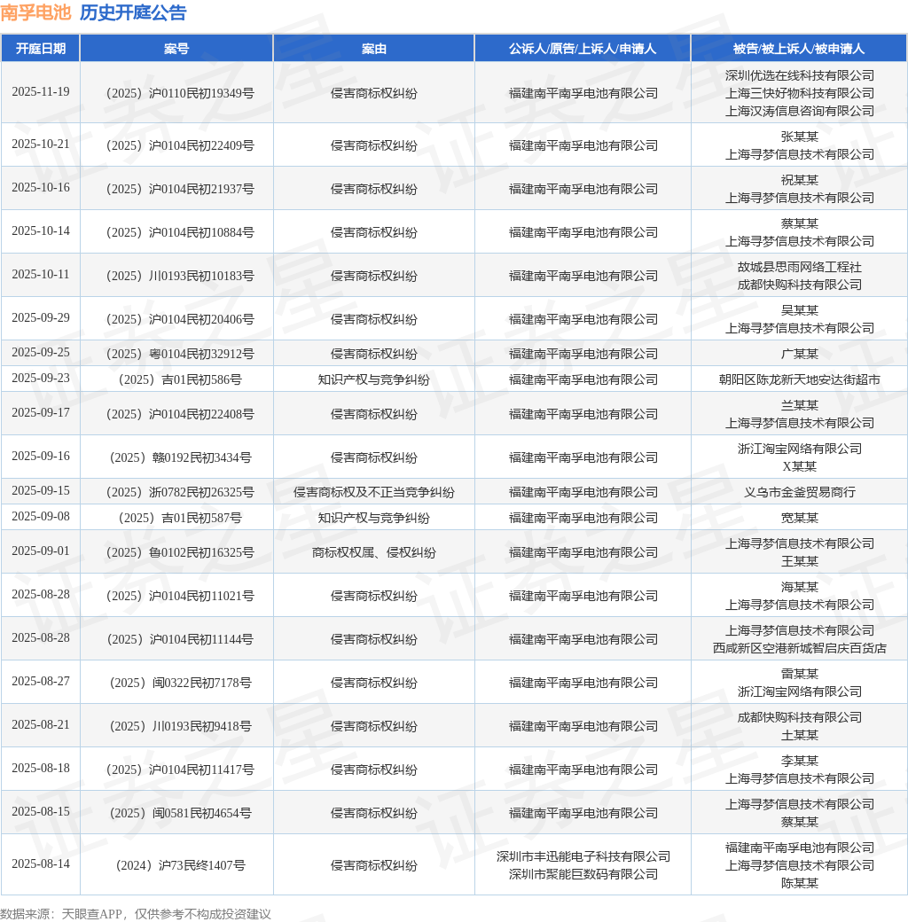Click the 公诉人/原告/上诉人/申请人 header
The width and height of the screenshot is (908, 922).
point(583,49)
